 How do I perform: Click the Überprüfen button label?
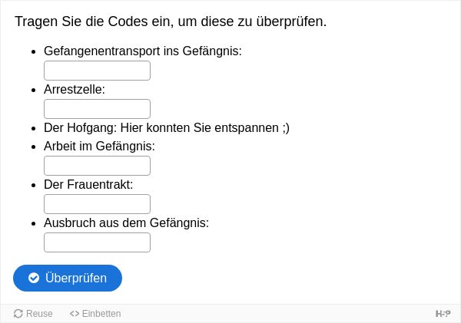pos(76,278)
